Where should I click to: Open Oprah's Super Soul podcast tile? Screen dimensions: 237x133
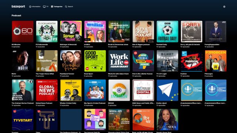pyautogui.click(x=167, y=120)
